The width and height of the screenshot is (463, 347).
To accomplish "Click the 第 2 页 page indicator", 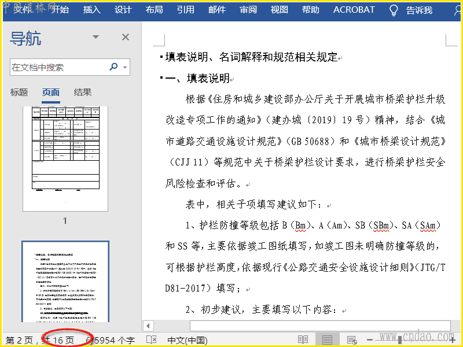I will tap(19, 340).
